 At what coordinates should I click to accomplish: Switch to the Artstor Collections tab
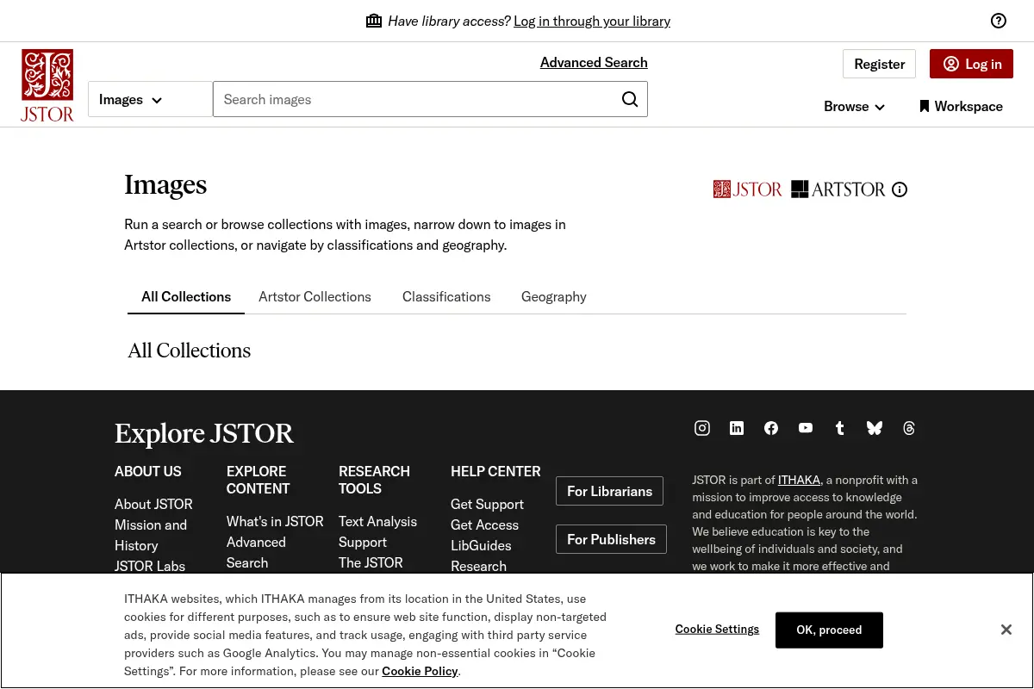coord(315,296)
